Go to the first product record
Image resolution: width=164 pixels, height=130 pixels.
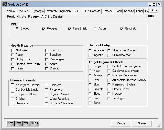click(x=10, y=123)
